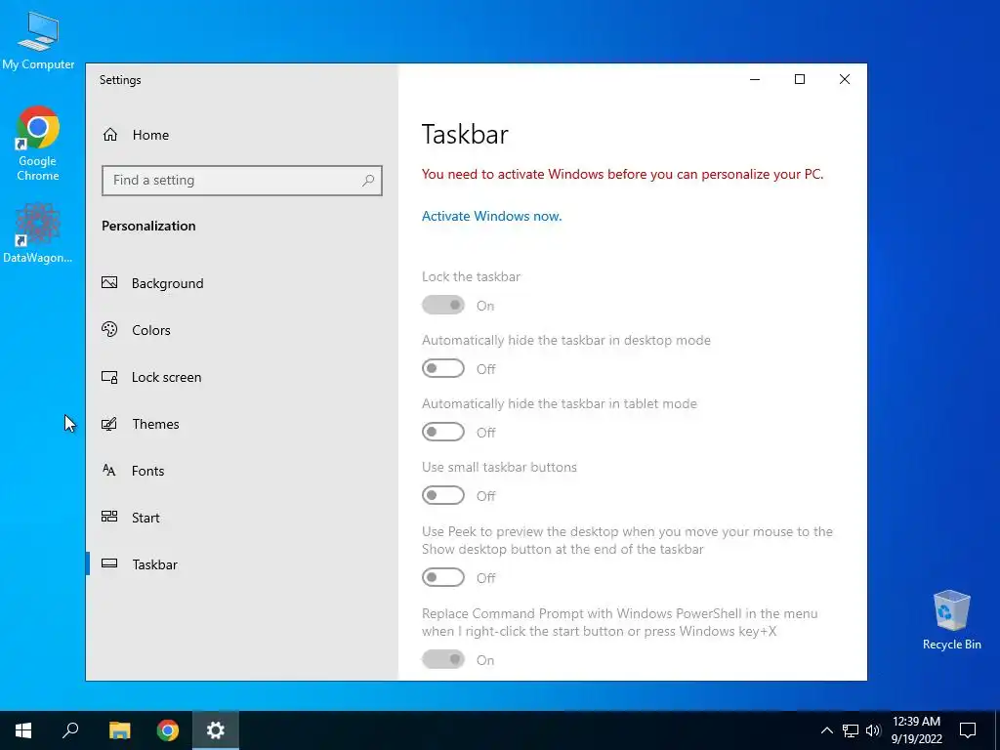Toggle auto-hide taskbar in tablet mode
This screenshot has height=750, width=1000.
443,432
